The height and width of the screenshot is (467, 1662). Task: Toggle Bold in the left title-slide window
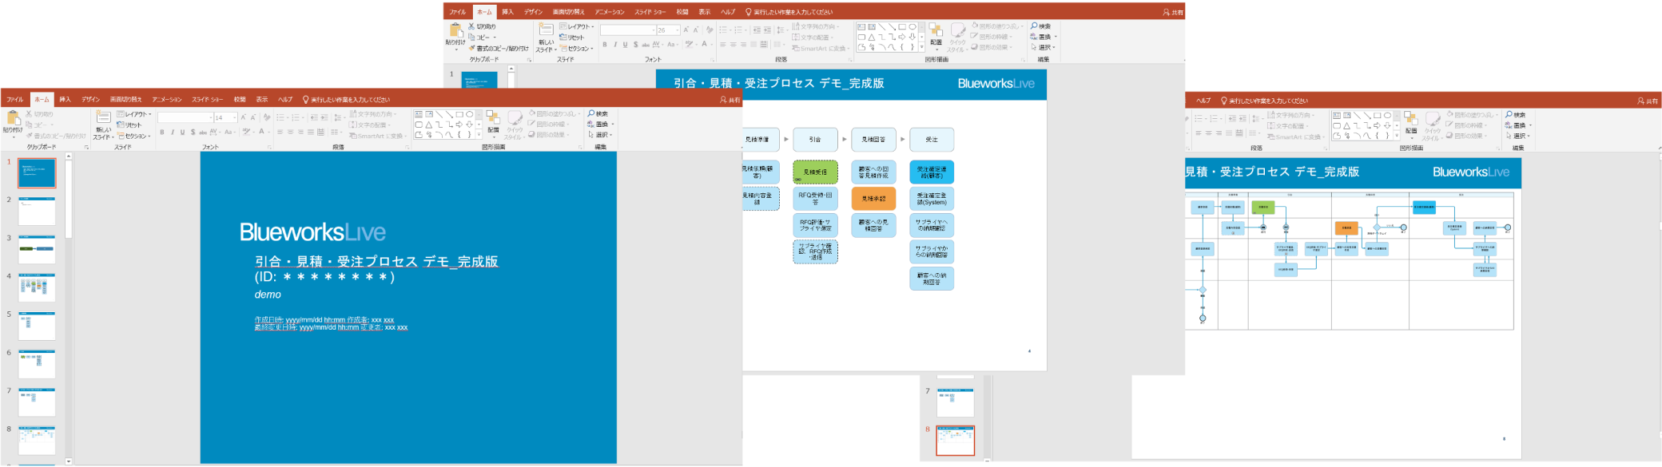(162, 133)
